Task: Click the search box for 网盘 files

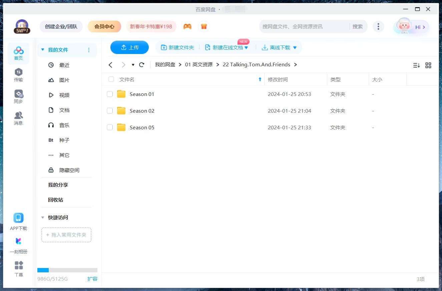Action: click(x=304, y=27)
